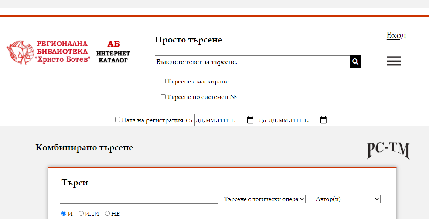Screen dimensions: 429x219
Task: Enable "Търсене с маскиране"
Action: (163, 81)
